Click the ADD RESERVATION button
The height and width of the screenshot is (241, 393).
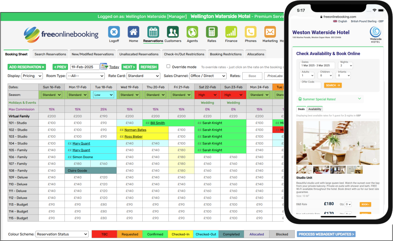click(27, 67)
